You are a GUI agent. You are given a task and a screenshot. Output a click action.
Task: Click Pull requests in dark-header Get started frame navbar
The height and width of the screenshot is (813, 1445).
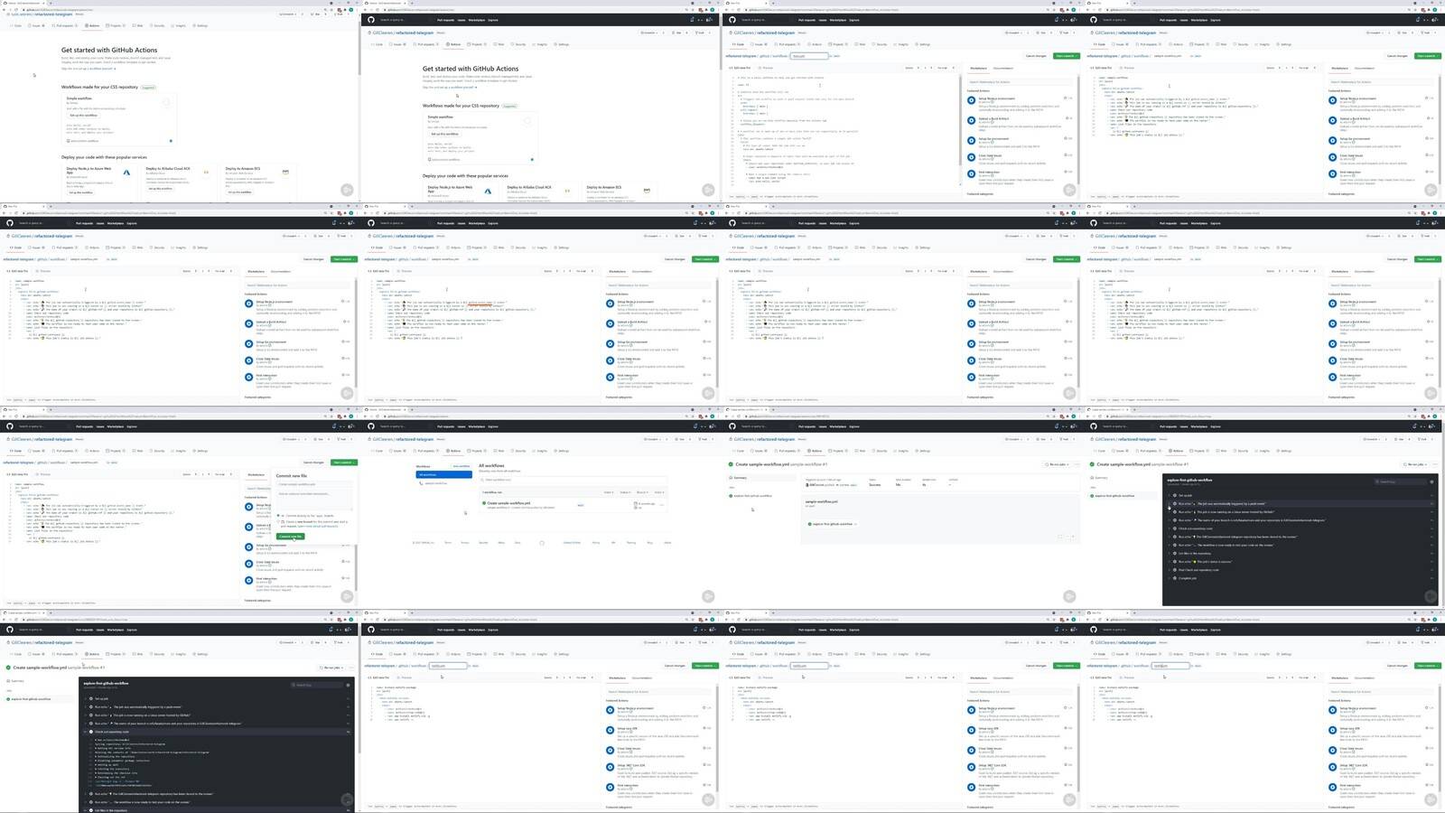pyautogui.click(x=445, y=19)
